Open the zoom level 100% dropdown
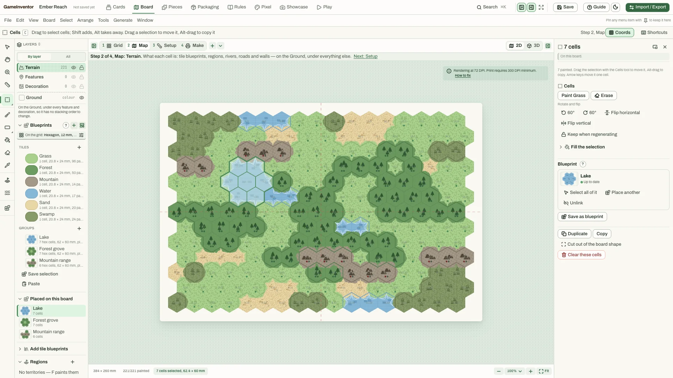Screen dimensions: 673x378 [x=515, y=371]
